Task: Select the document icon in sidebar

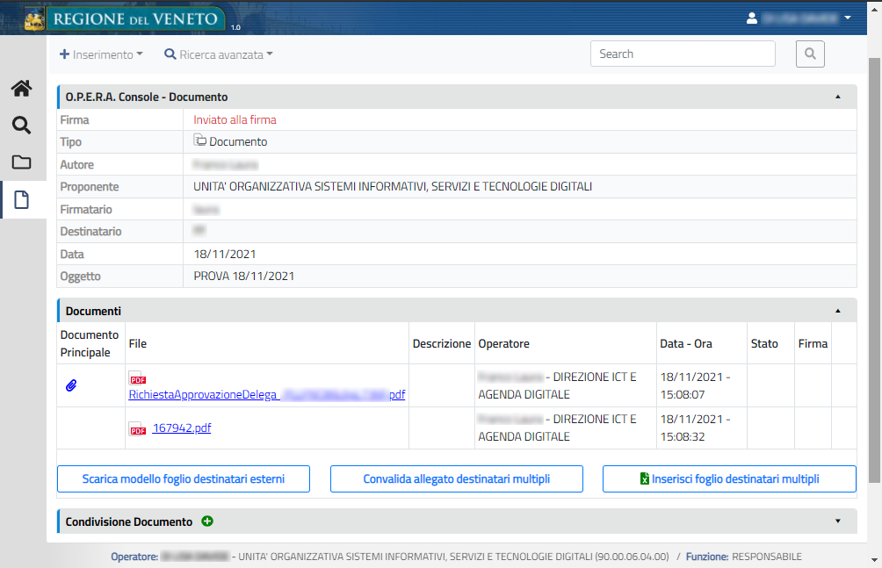Action: tap(21, 200)
